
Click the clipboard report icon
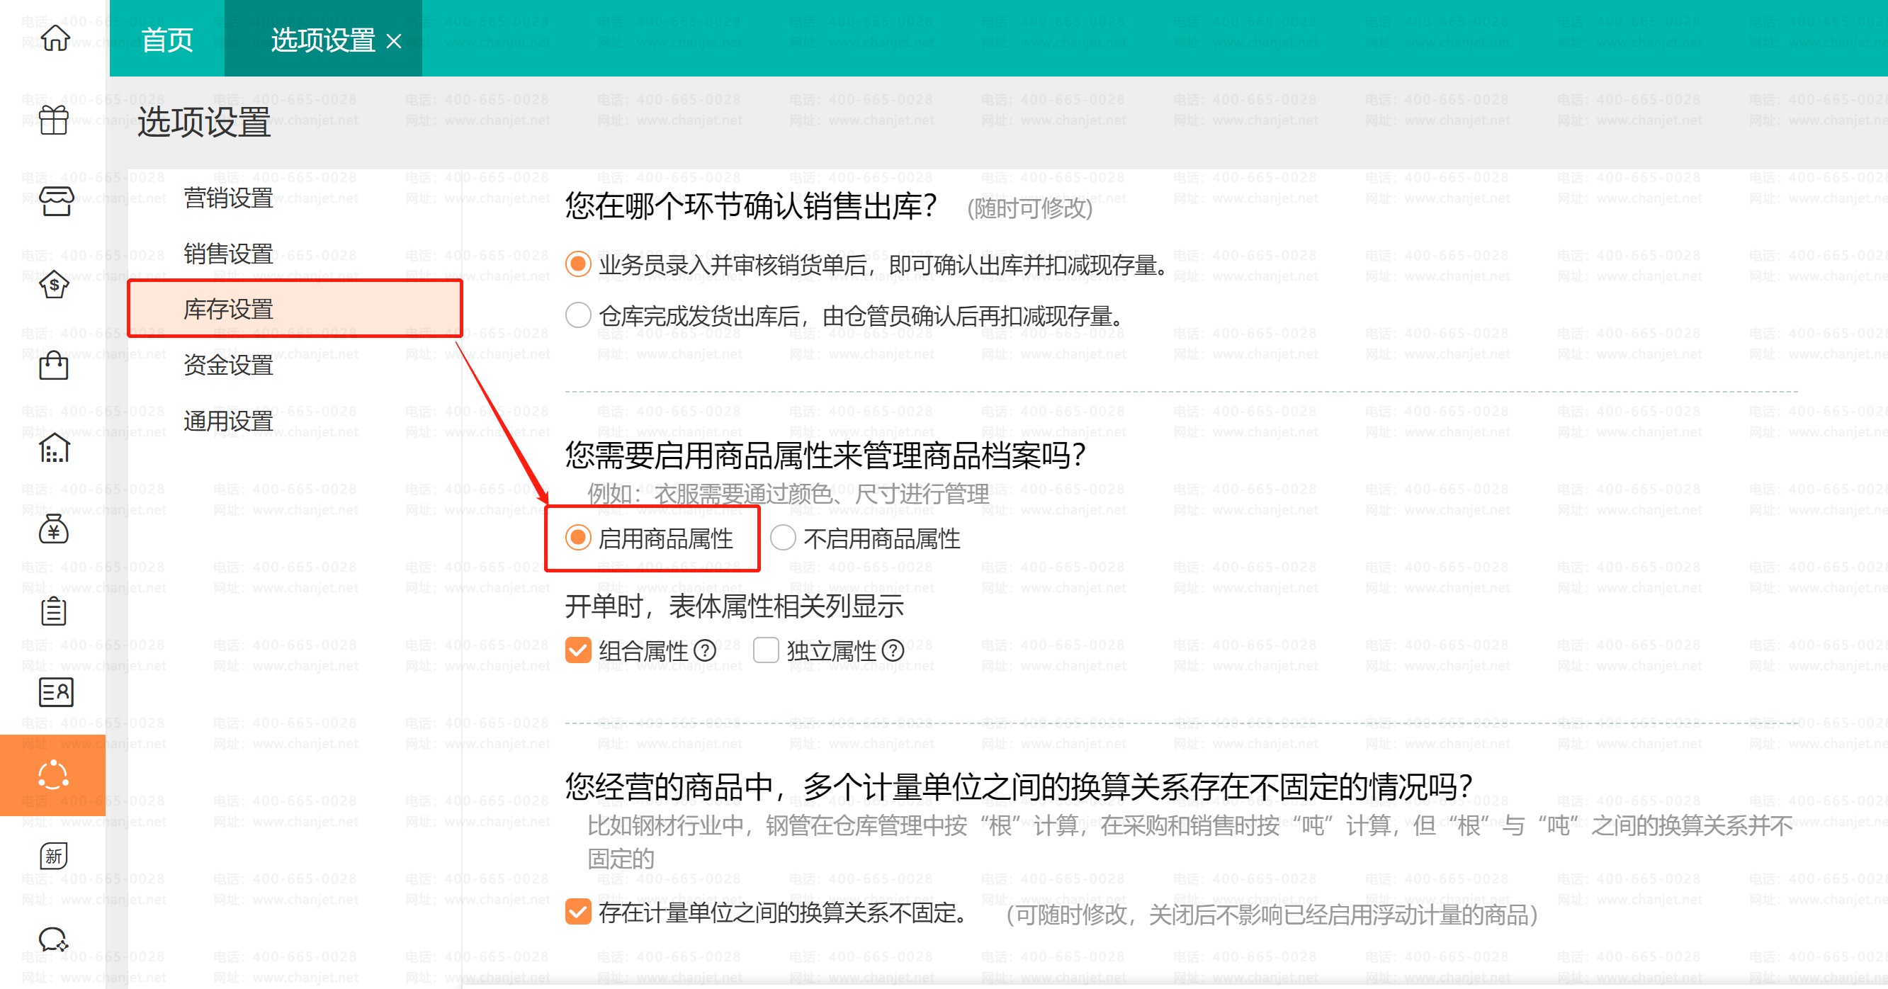pos(54,611)
